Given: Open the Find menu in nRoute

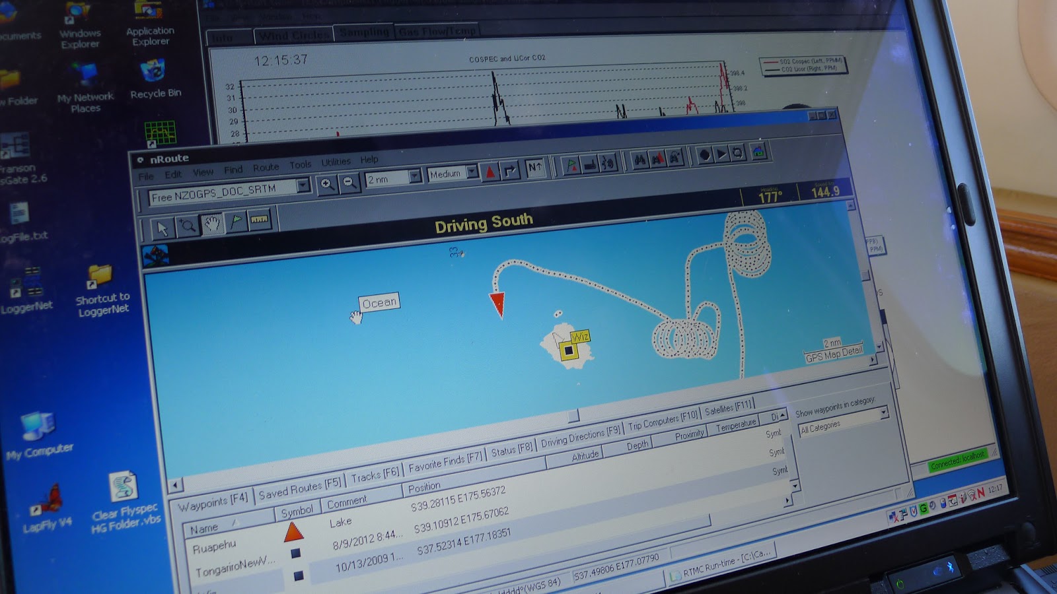Looking at the screenshot, I should [x=233, y=170].
